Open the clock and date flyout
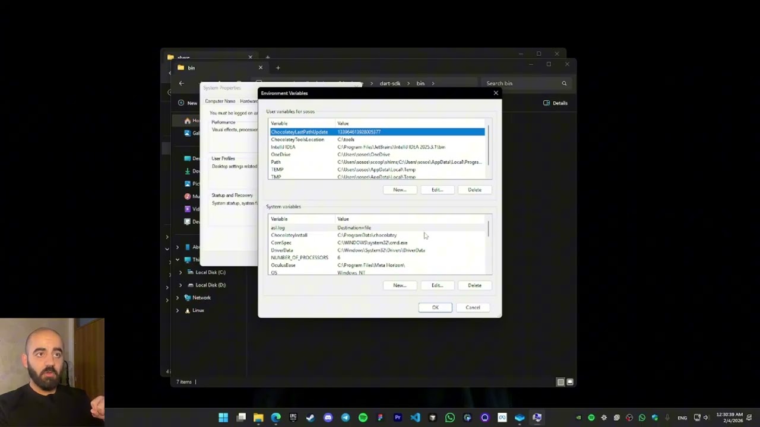Image resolution: width=760 pixels, height=427 pixels. pos(730,418)
